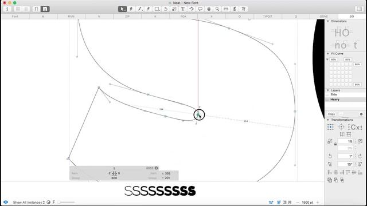The width and height of the screenshot is (367, 206).
Task: Collapse the Dimensions section
Action: [328, 21]
